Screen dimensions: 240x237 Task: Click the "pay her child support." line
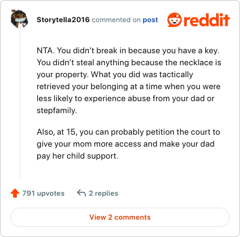click(x=77, y=156)
